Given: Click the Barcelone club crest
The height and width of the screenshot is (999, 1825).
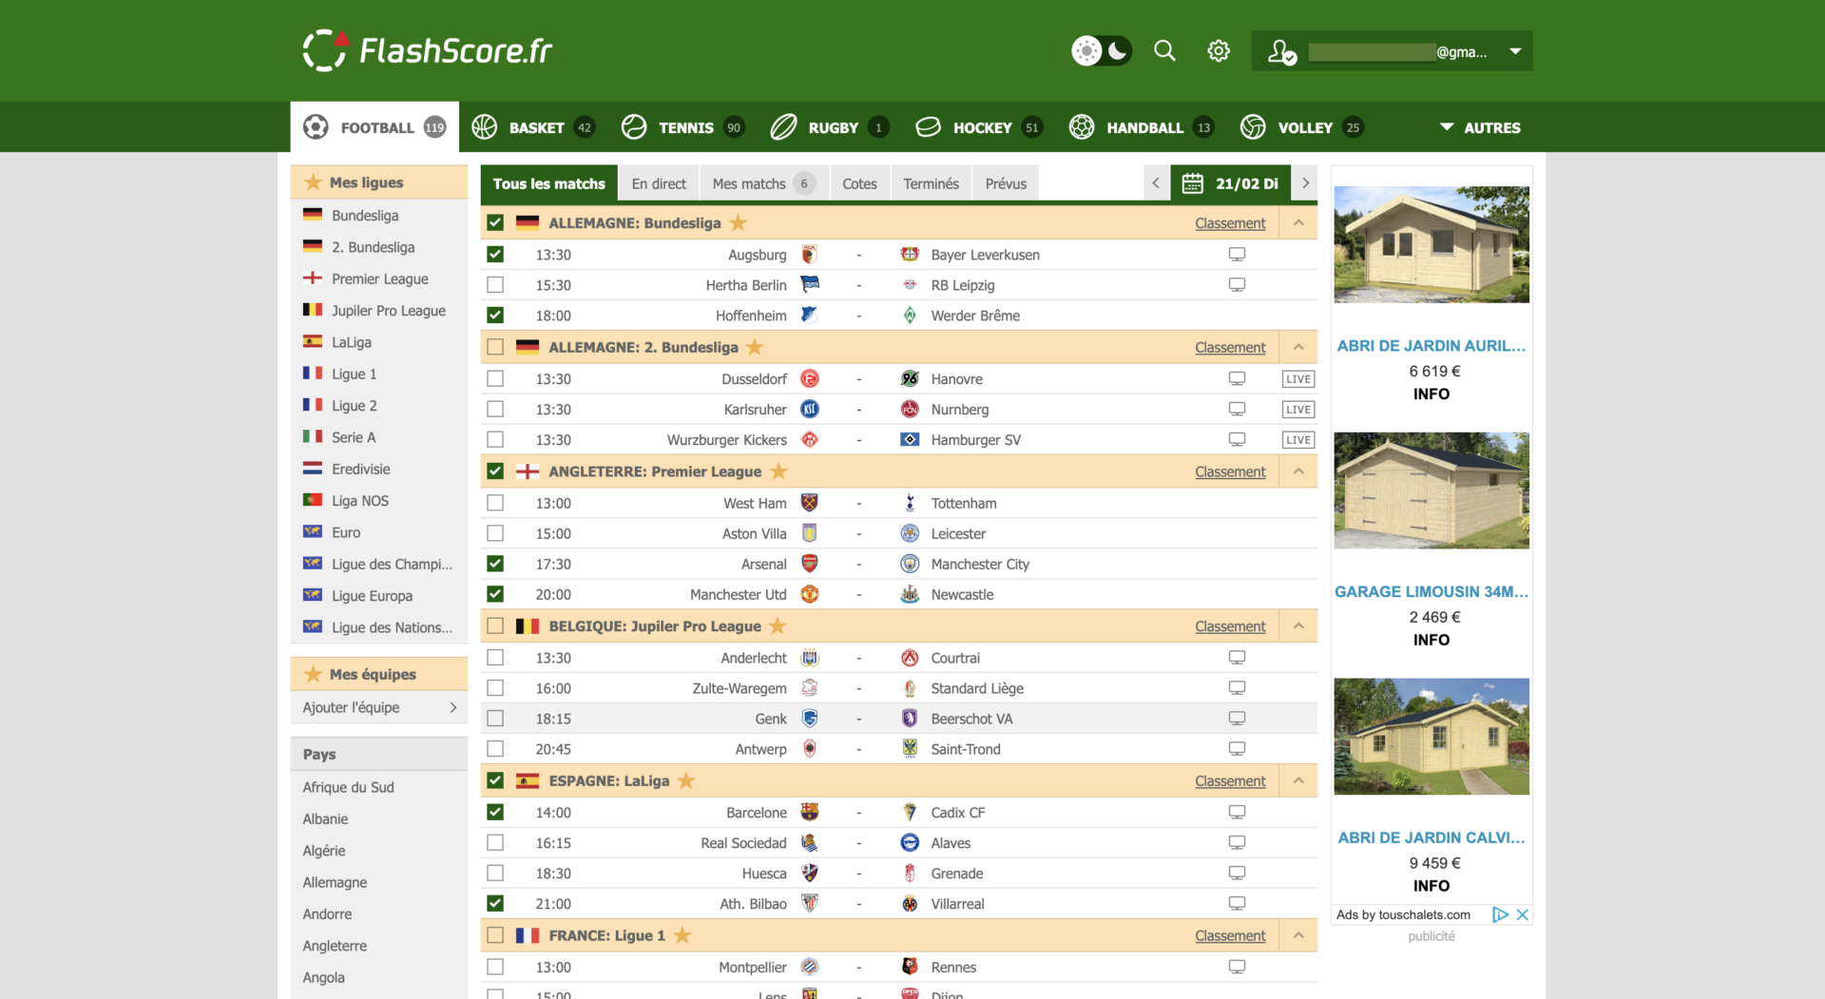Looking at the screenshot, I should tap(810, 812).
